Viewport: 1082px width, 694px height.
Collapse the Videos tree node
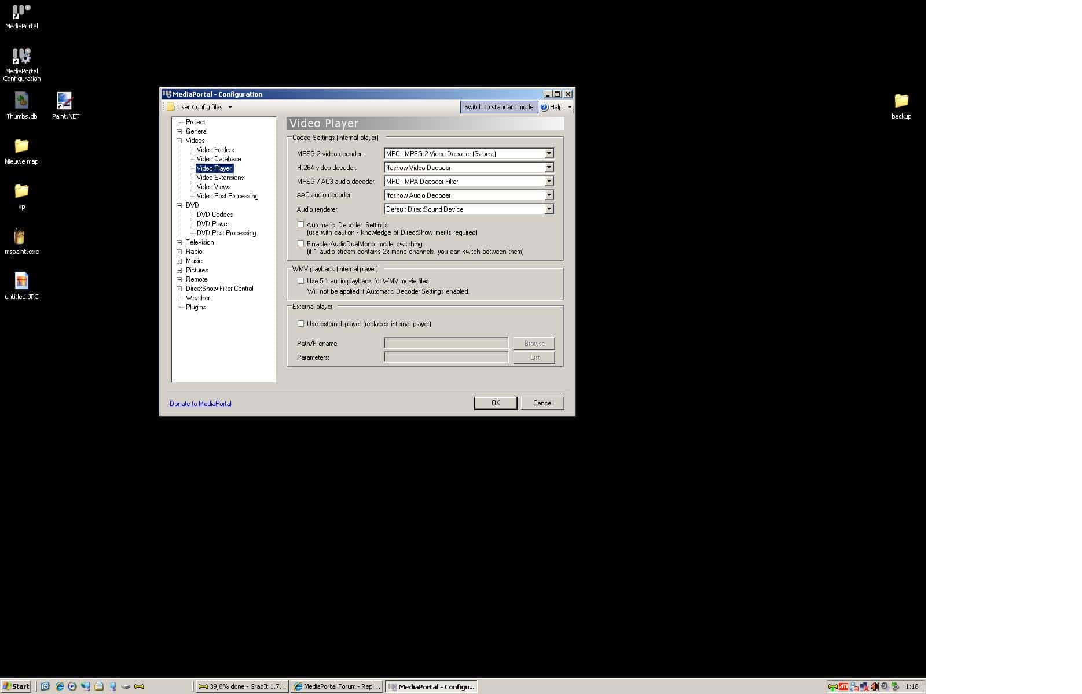(179, 141)
